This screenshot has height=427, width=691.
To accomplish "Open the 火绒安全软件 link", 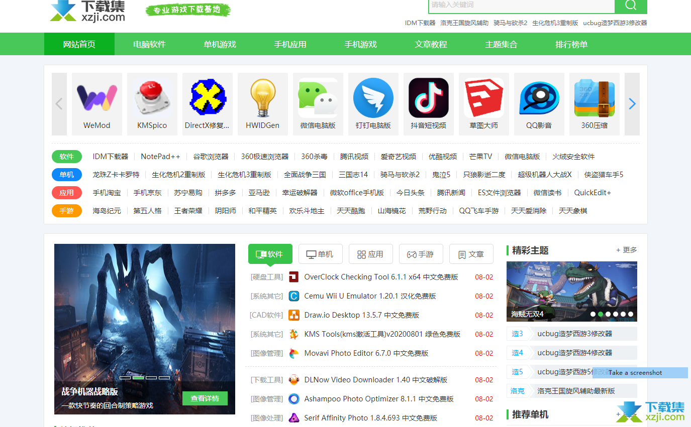I will [573, 157].
